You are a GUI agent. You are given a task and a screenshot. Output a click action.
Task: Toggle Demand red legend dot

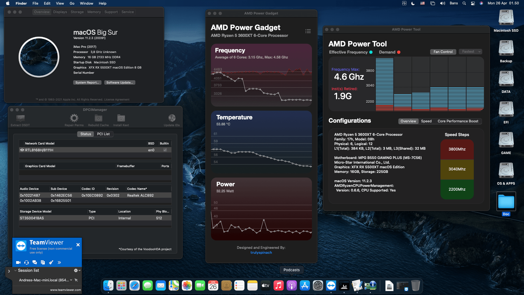(x=399, y=52)
